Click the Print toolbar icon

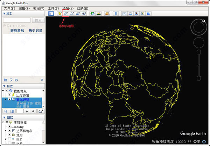pyautogui.click(x=130, y=14)
